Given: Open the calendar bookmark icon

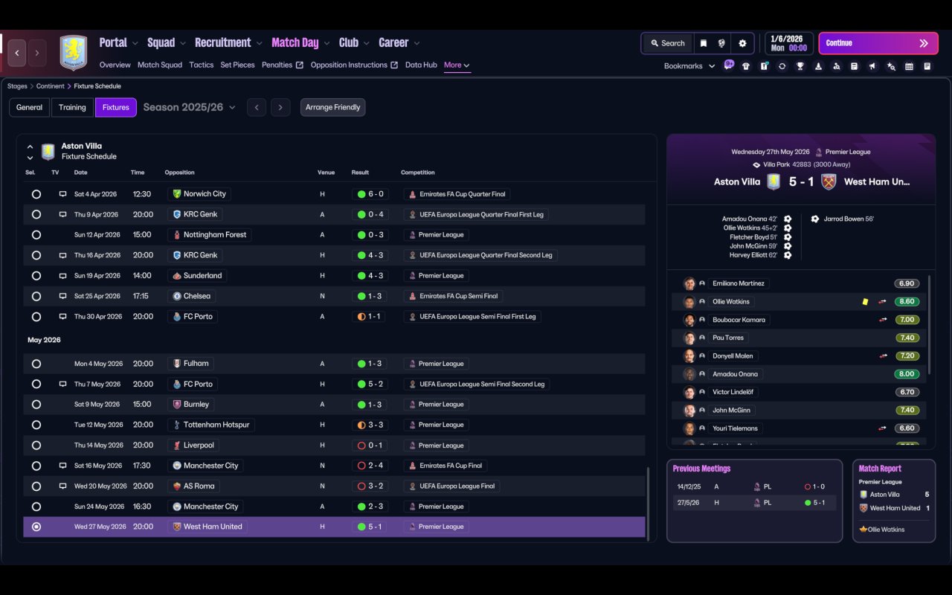Looking at the screenshot, I should pos(909,66).
